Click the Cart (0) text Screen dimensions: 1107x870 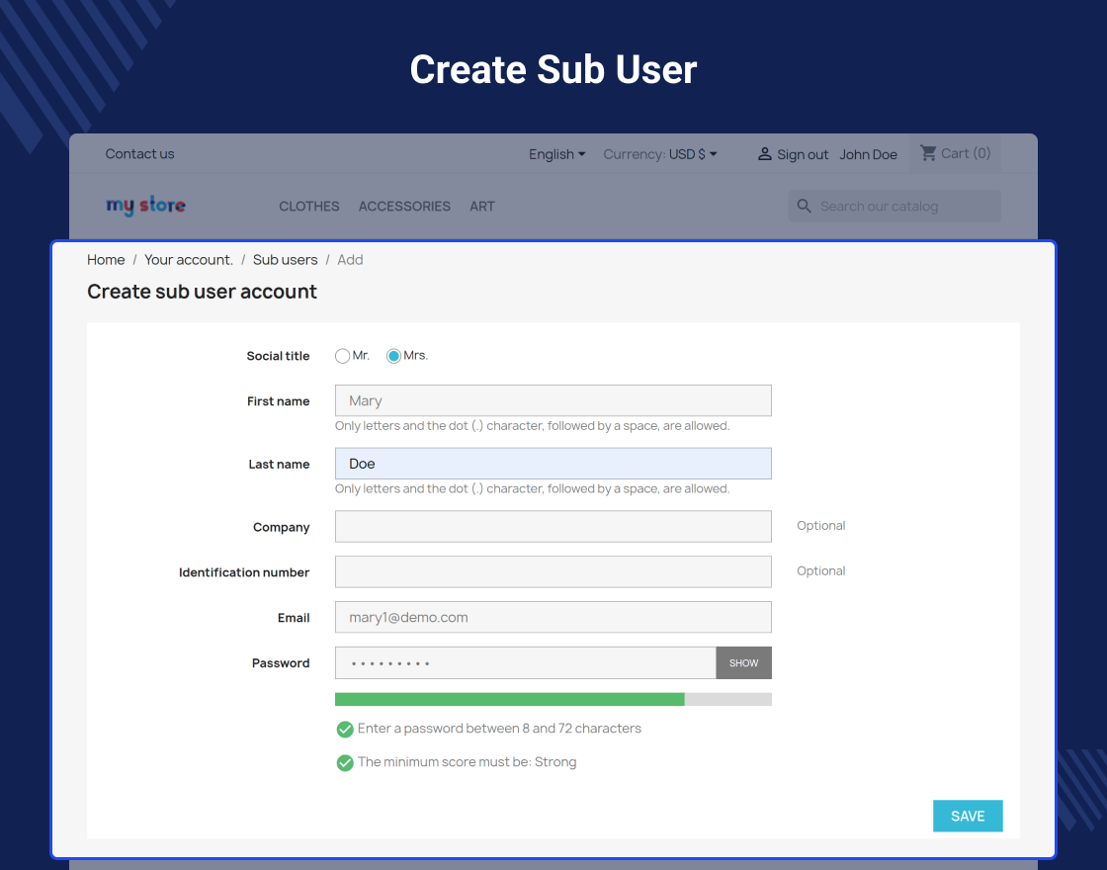coord(965,153)
